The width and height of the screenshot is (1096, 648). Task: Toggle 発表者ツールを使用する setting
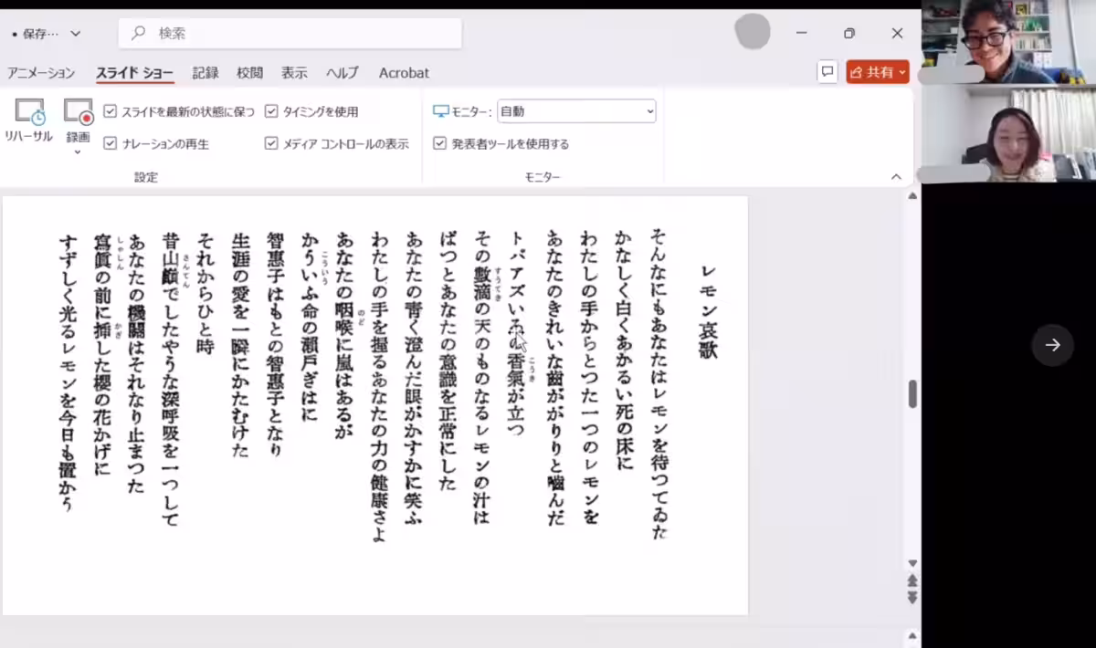click(x=439, y=143)
